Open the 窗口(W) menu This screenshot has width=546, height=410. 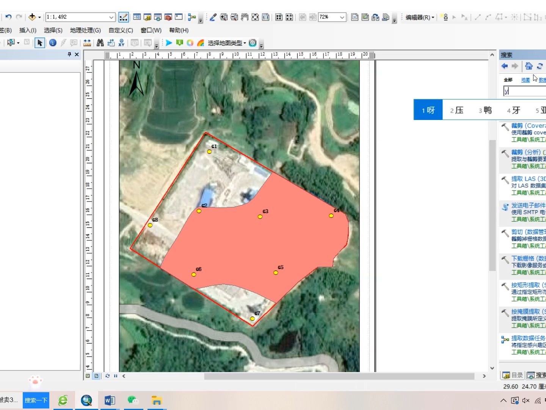[151, 30]
